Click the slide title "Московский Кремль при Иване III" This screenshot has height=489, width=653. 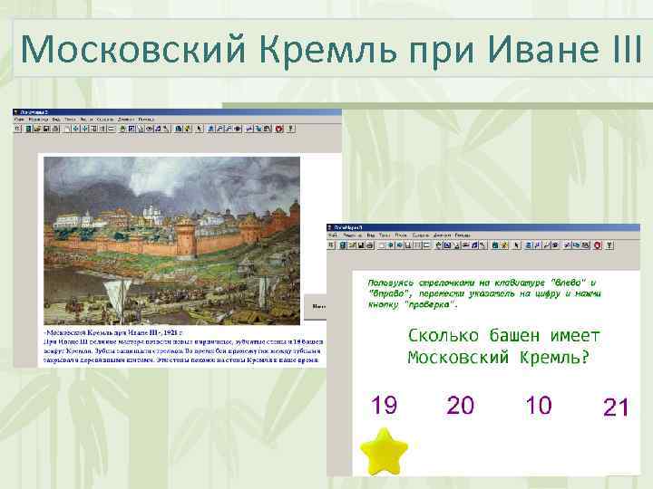coord(331,49)
